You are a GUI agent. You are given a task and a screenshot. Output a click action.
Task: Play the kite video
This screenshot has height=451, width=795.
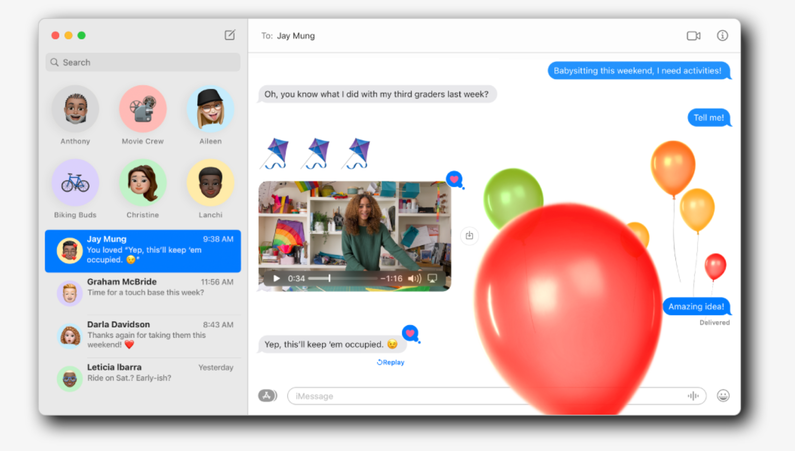[x=276, y=278]
